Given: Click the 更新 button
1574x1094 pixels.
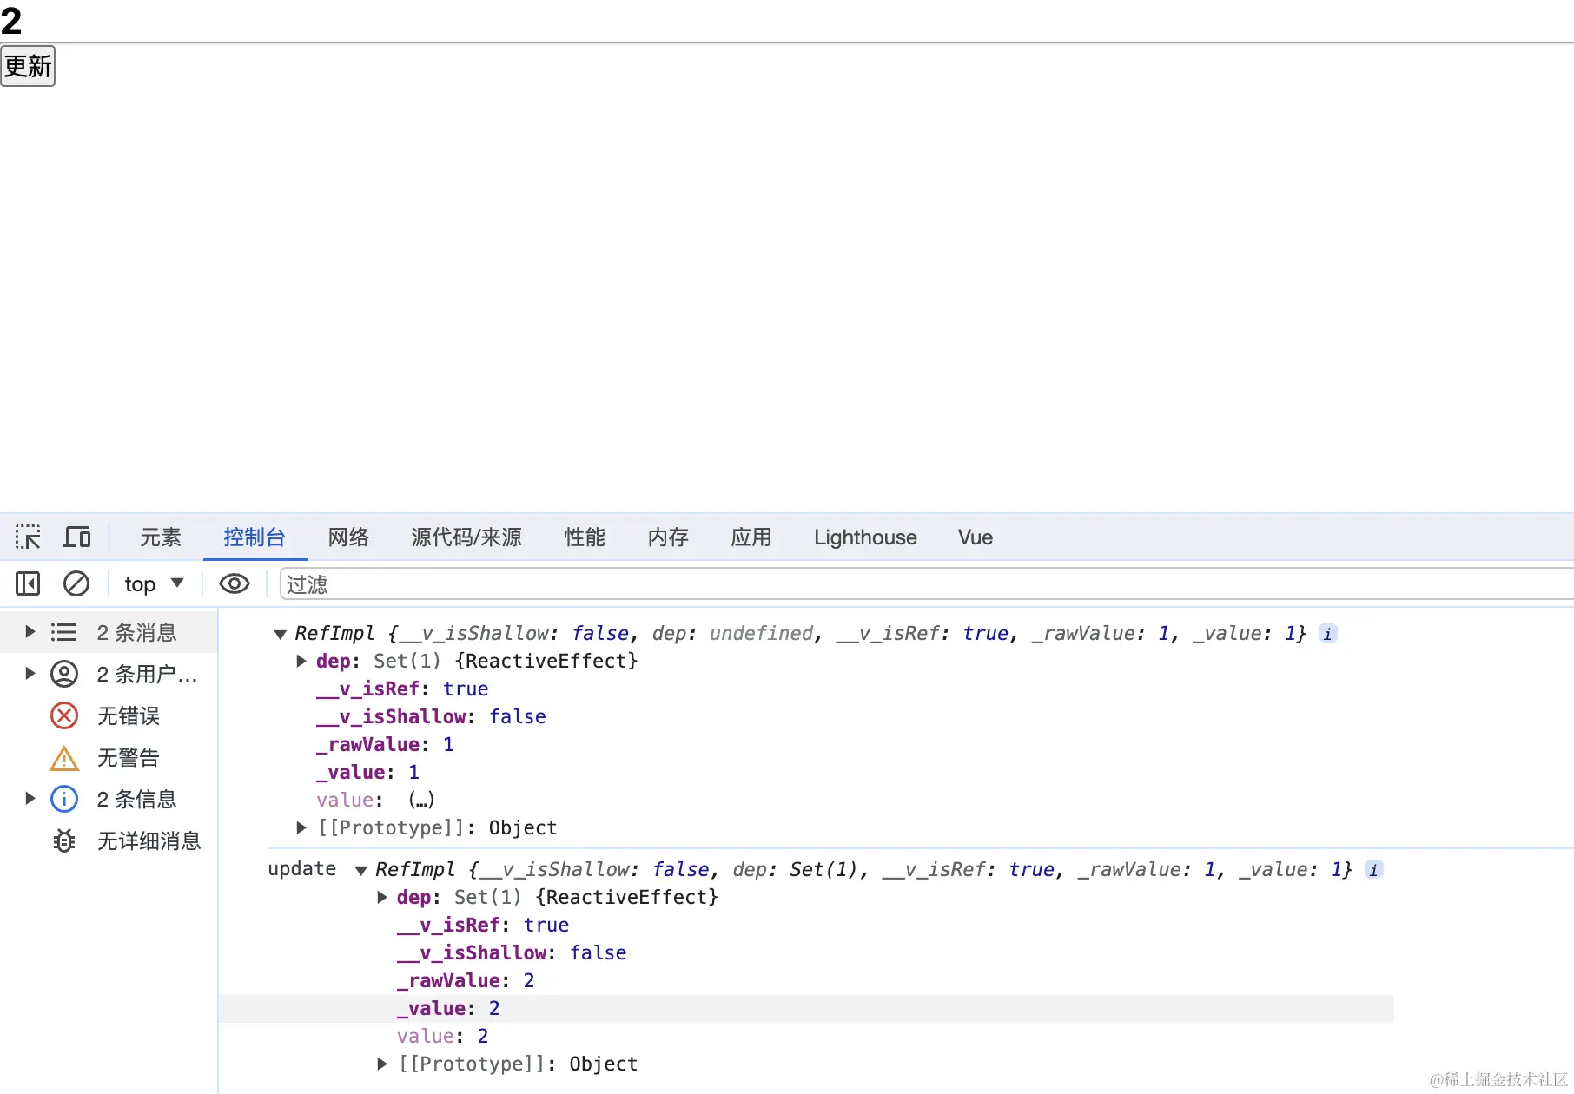Looking at the screenshot, I should point(28,66).
